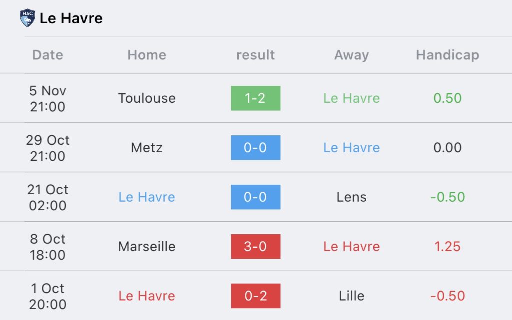Open the red 0-2 result badge
This screenshot has height=320, width=512.
pyautogui.click(x=255, y=296)
